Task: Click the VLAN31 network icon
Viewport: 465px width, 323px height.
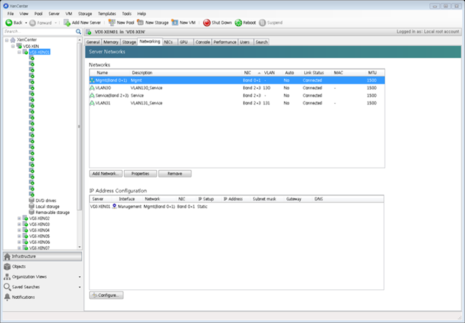Action: [x=92, y=103]
